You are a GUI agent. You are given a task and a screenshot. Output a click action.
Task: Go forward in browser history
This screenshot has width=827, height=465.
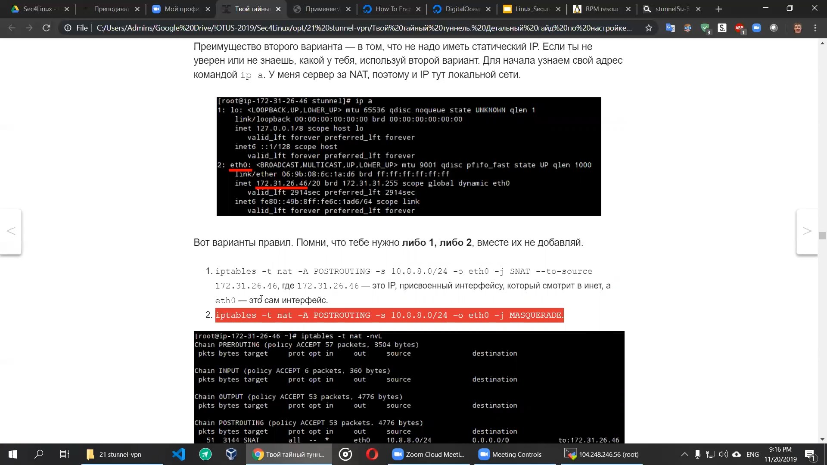click(x=29, y=28)
